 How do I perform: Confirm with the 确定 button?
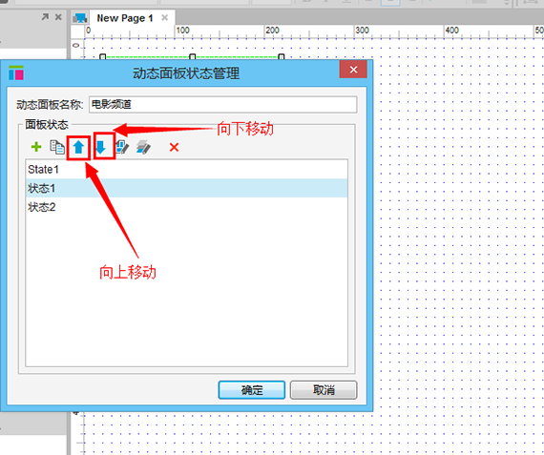(x=252, y=390)
